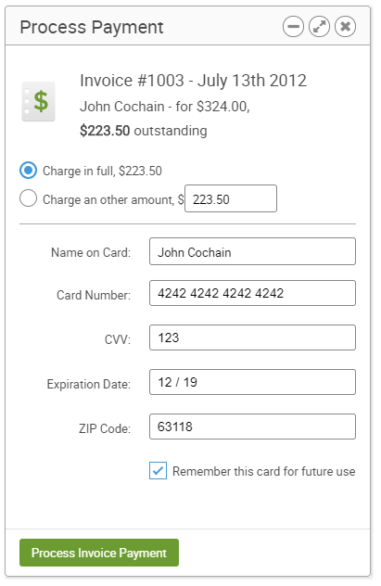Click the Expiration Date label
The image size is (381, 586).
click(88, 384)
